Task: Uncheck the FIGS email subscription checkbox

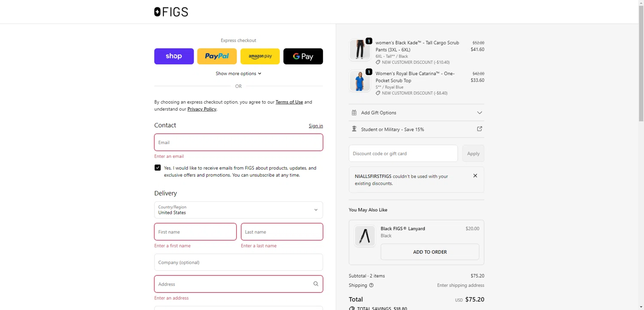Action: (x=158, y=168)
